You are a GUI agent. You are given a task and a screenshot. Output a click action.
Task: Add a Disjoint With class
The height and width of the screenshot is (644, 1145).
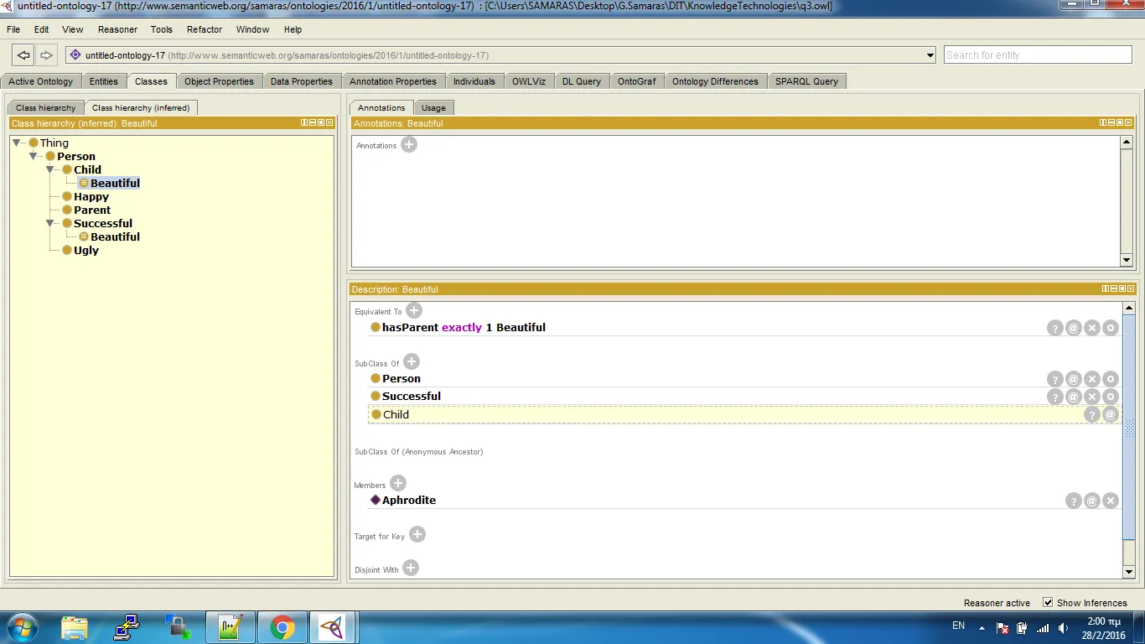(x=411, y=568)
